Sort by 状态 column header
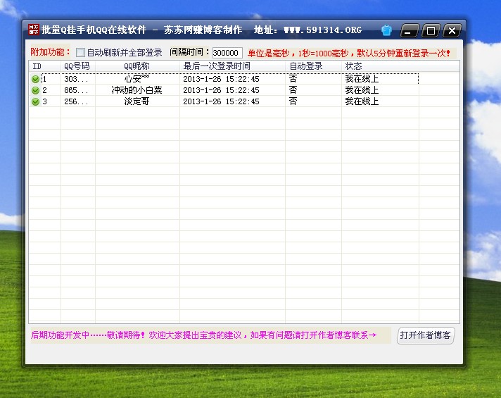 [x=380, y=66]
